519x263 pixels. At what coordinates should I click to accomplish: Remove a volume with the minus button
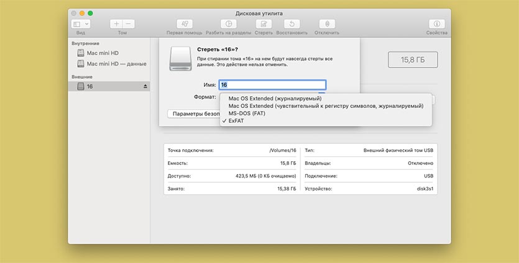coord(129,24)
